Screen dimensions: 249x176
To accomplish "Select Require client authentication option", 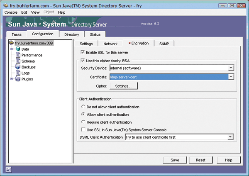I will (x=83, y=122).
